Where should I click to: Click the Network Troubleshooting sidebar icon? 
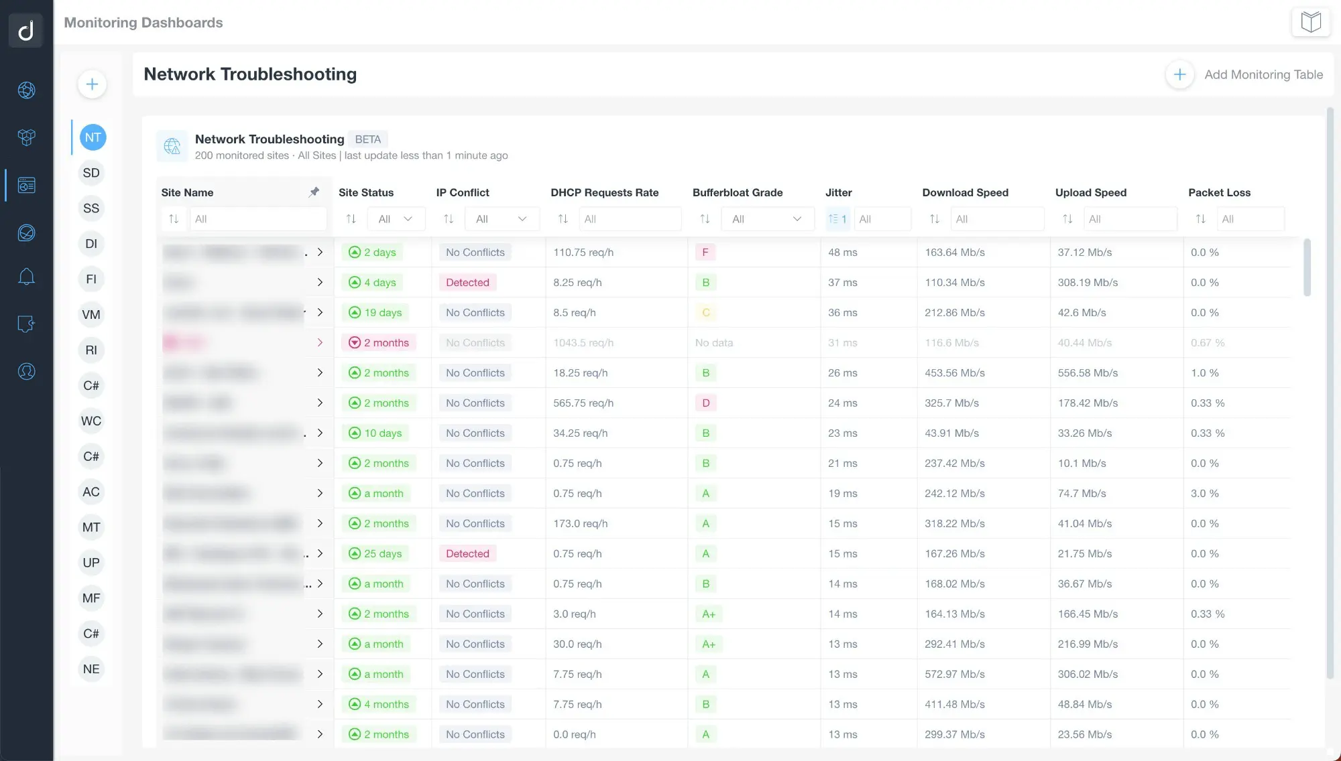[x=91, y=138]
